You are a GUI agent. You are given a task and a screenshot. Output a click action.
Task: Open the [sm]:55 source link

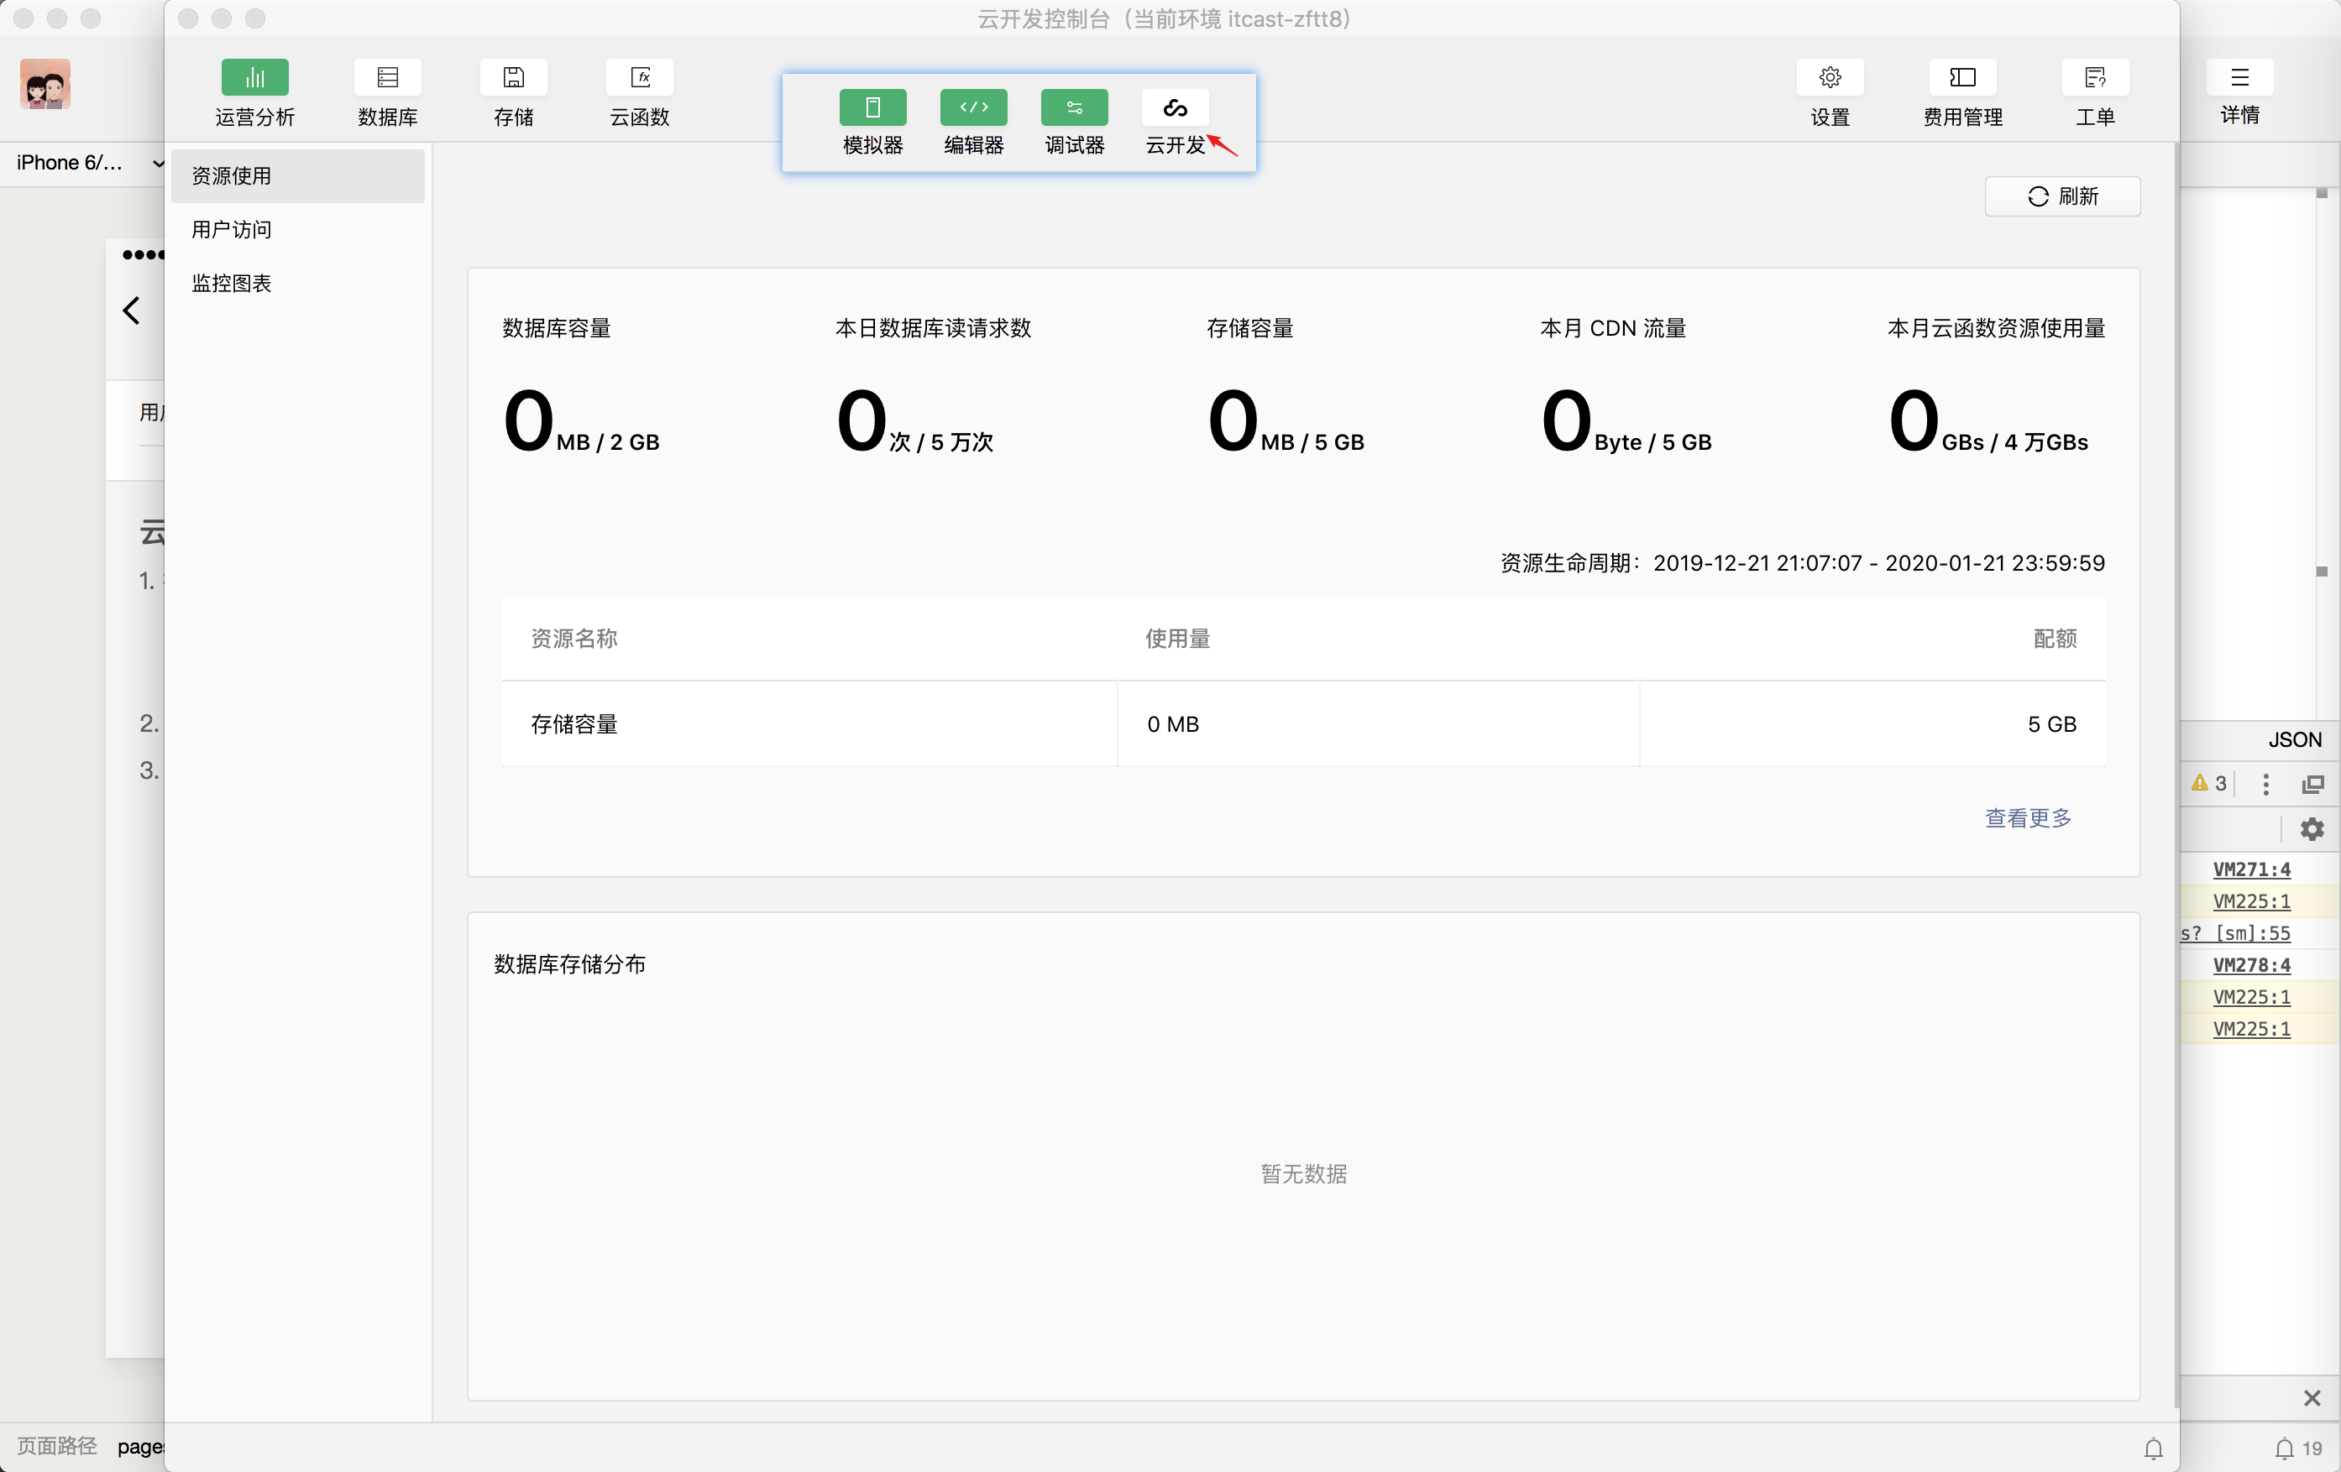coord(2236,932)
